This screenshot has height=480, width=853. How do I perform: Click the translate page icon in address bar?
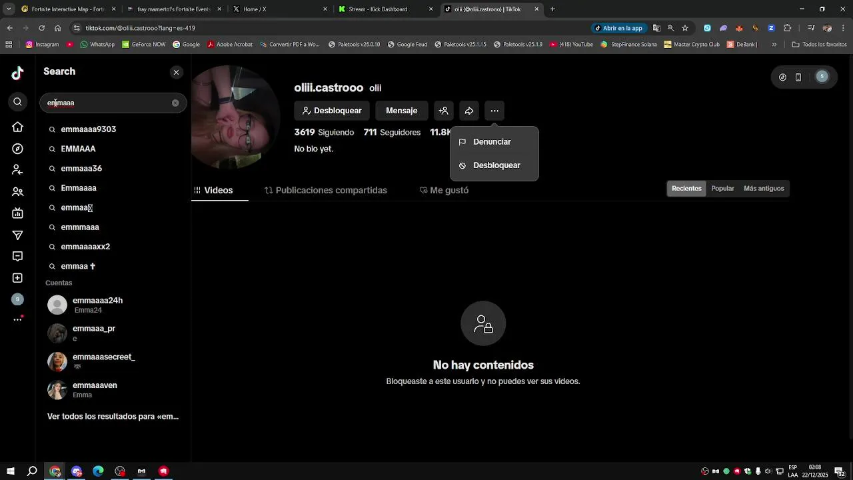pos(656,28)
